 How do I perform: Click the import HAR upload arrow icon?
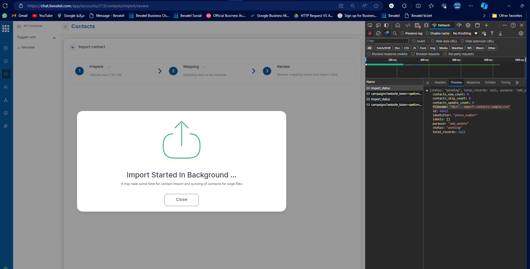(492, 33)
